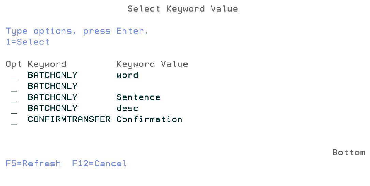This screenshot has width=370, height=186.
Task: Click the Select Keyword Value title
Action: (x=183, y=9)
